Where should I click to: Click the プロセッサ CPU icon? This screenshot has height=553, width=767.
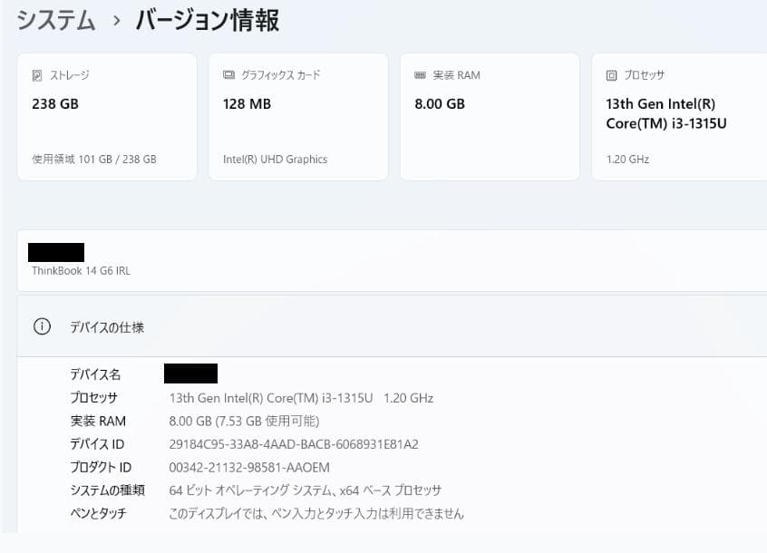tap(611, 75)
